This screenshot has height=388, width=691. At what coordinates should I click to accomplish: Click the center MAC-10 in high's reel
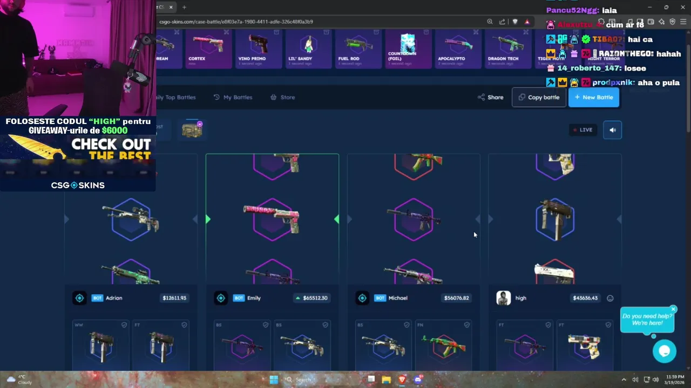(555, 218)
